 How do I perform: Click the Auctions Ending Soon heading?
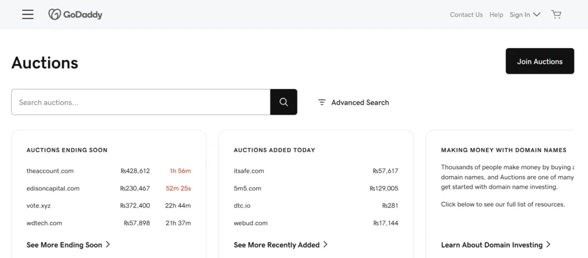coord(67,150)
